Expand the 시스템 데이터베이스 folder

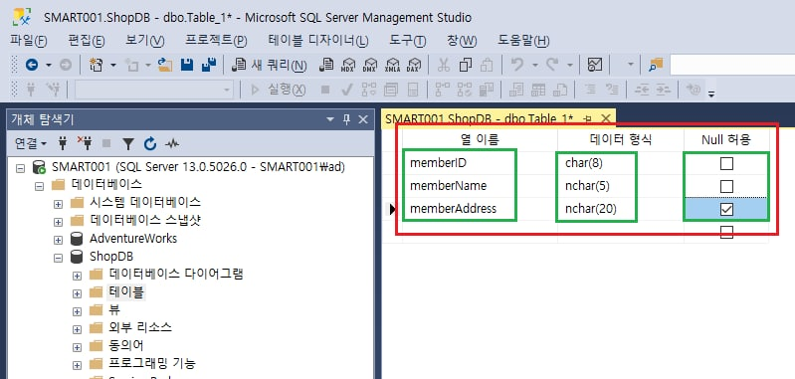(58, 204)
